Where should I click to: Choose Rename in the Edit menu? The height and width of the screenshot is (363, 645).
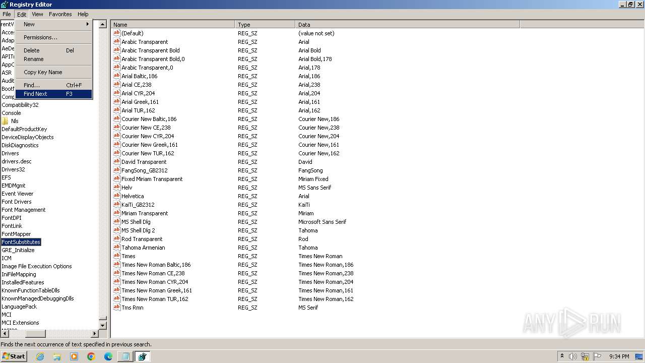[53, 59]
